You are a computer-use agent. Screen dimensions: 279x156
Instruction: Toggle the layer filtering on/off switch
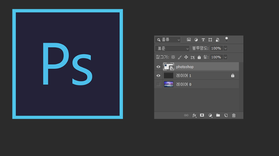coord(227,39)
